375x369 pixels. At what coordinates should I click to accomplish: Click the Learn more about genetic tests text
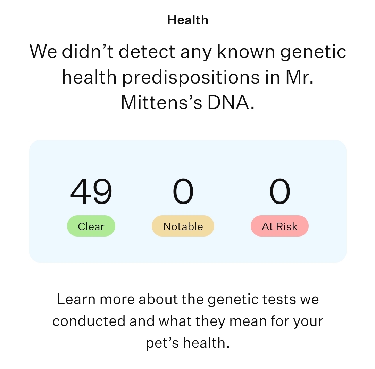pos(188,321)
